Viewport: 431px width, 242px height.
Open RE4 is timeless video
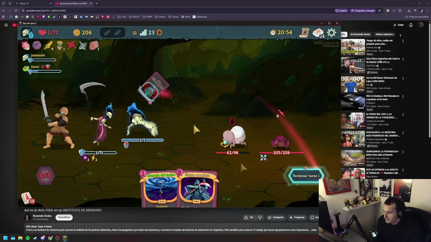(353, 102)
